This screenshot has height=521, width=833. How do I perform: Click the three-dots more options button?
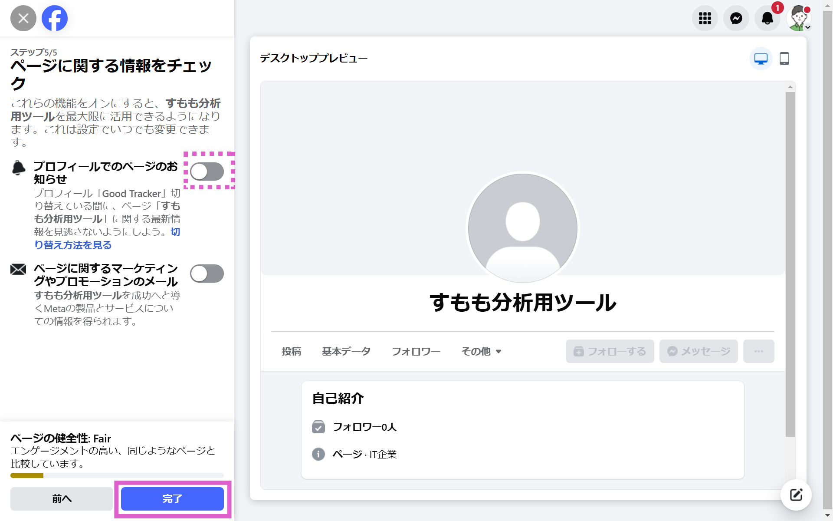758,351
